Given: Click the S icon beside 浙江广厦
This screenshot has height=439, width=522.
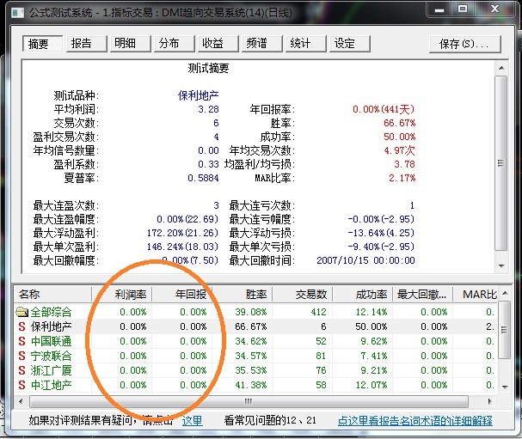Looking at the screenshot, I should pos(22,370).
